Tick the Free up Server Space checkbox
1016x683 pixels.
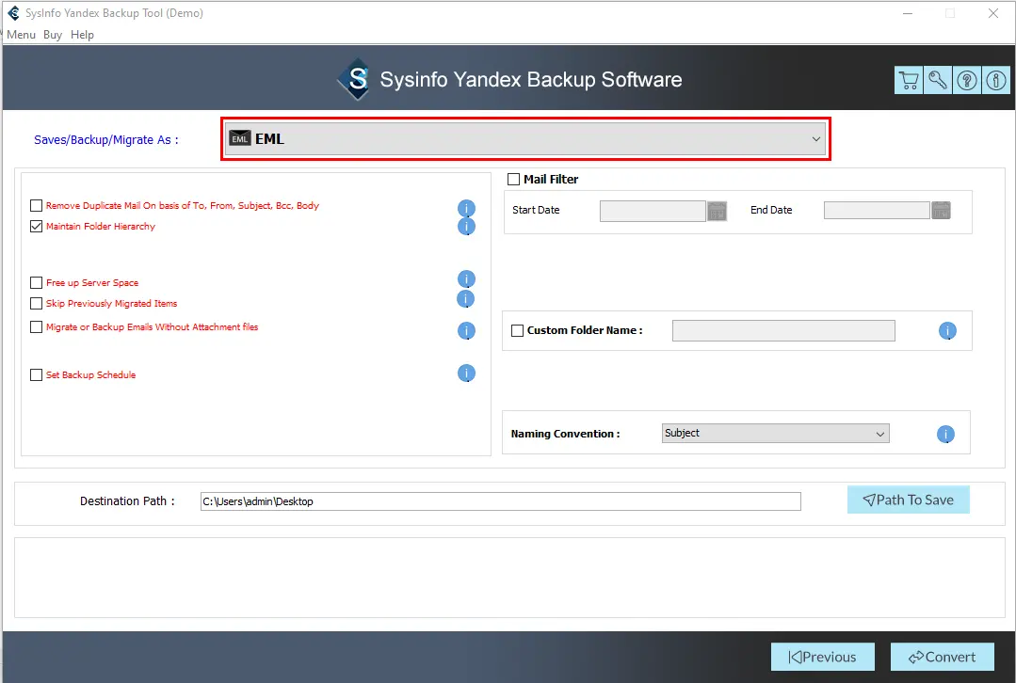(x=37, y=283)
